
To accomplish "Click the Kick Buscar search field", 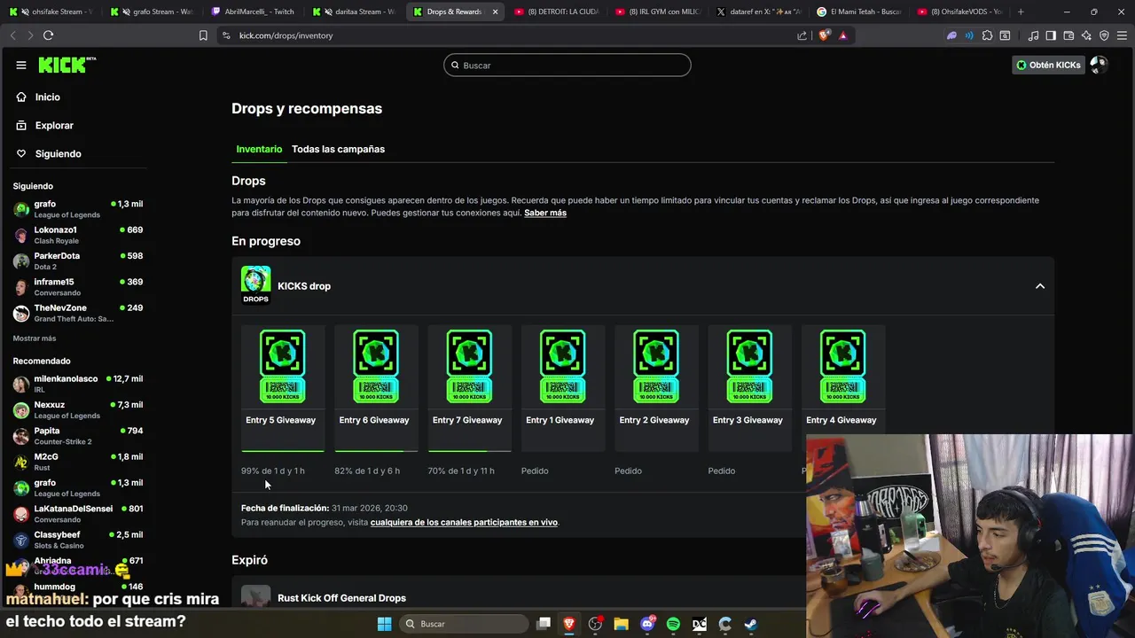I will (567, 65).
